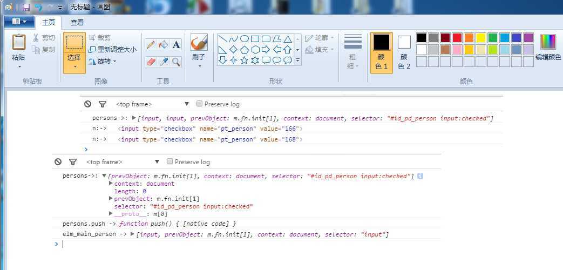This screenshot has width=563, height=270.
Task: Select the Oval shape
Action: coord(244,39)
